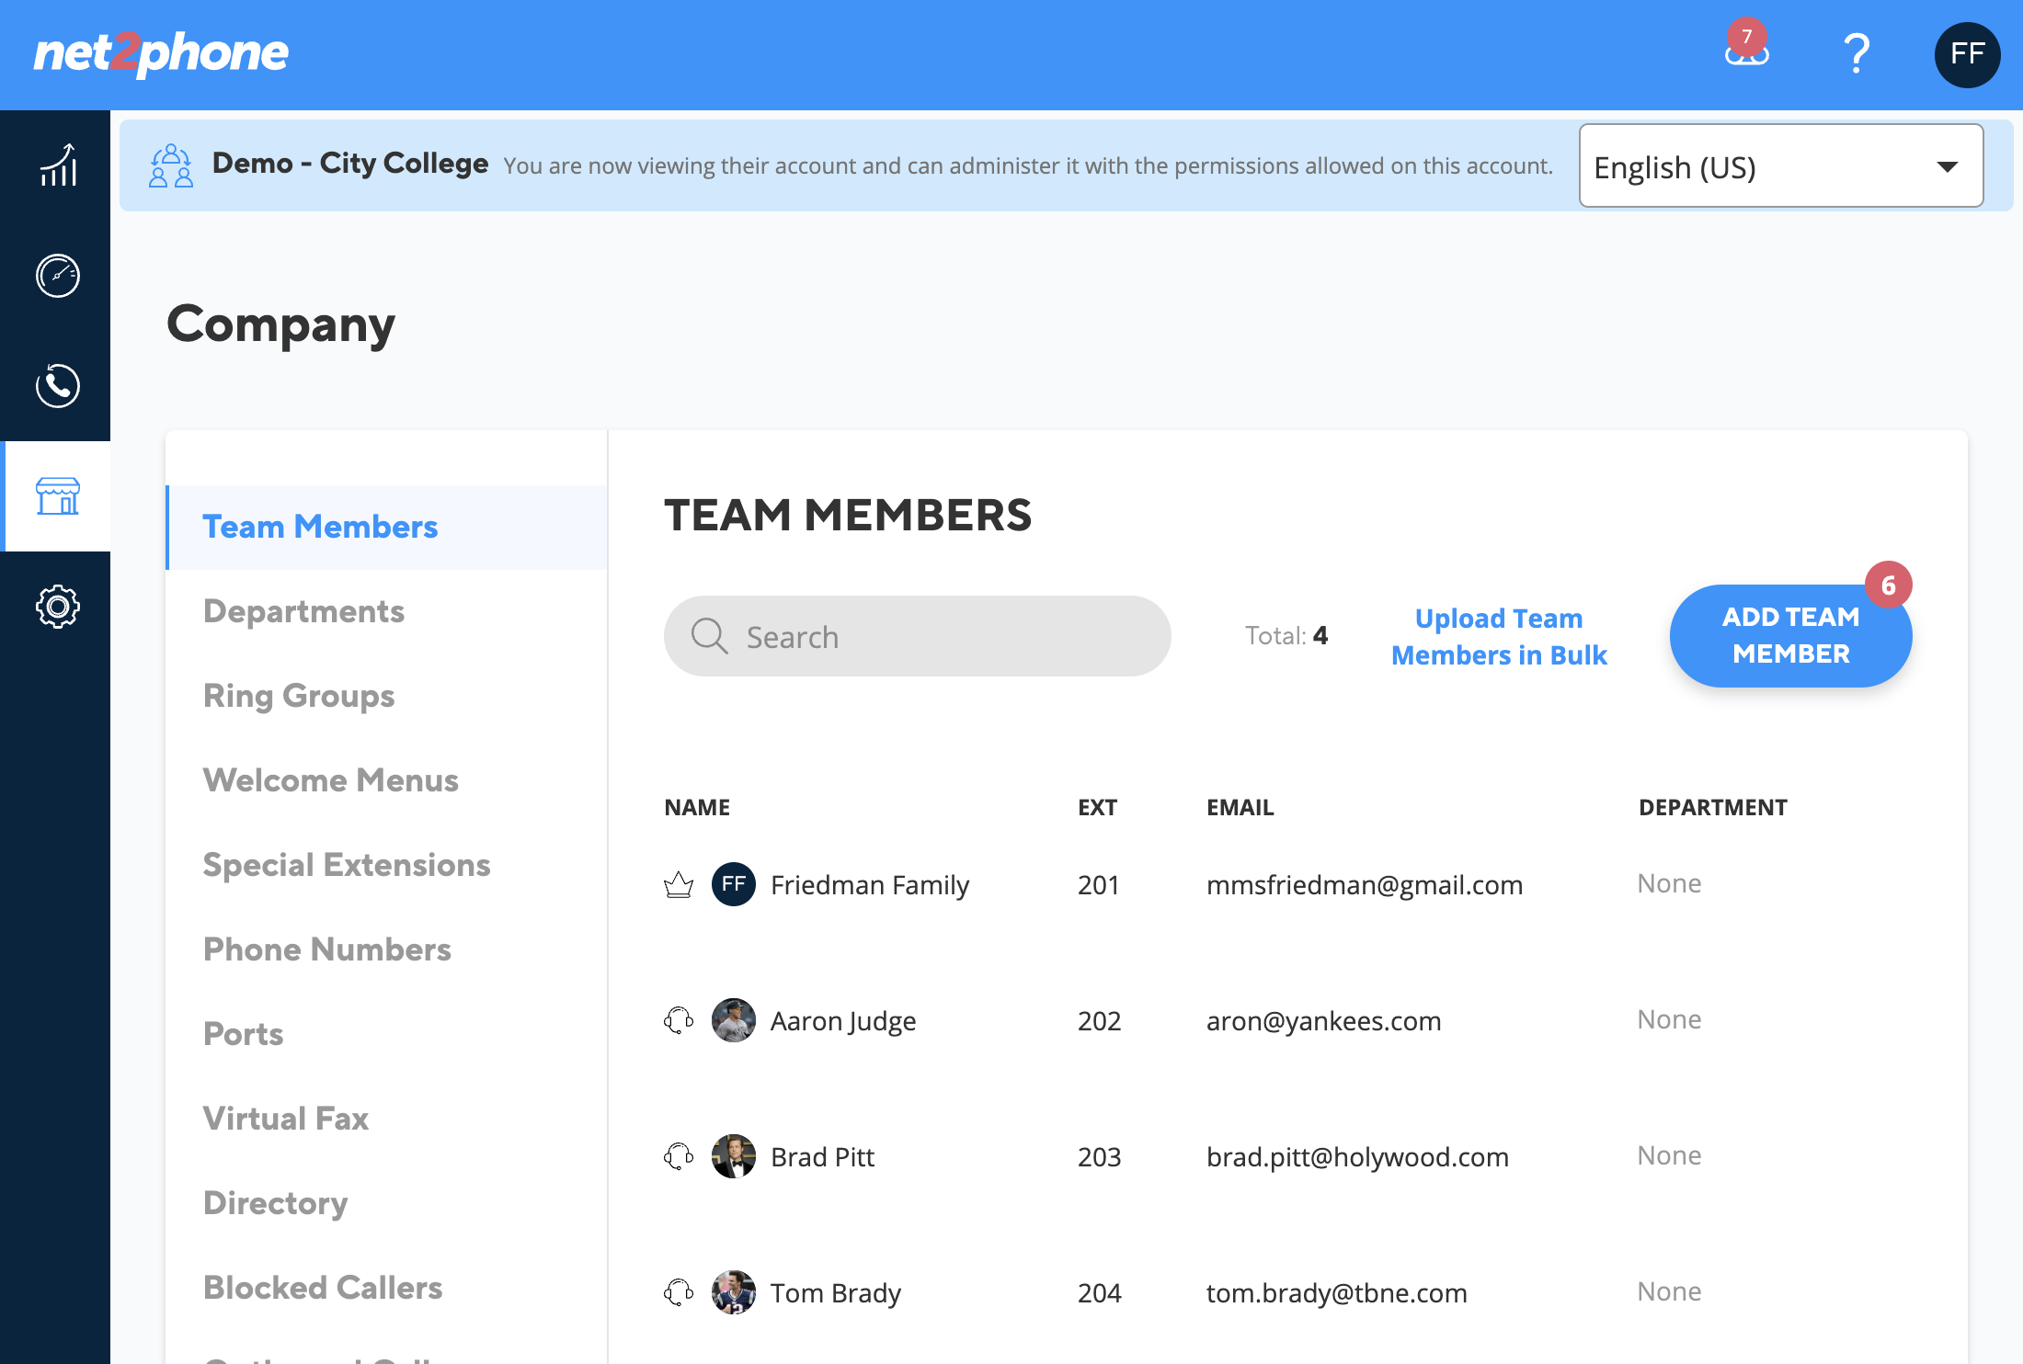Click the group people icon beside Demo - City College
This screenshot has width=2023, height=1364.
(171, 165)
